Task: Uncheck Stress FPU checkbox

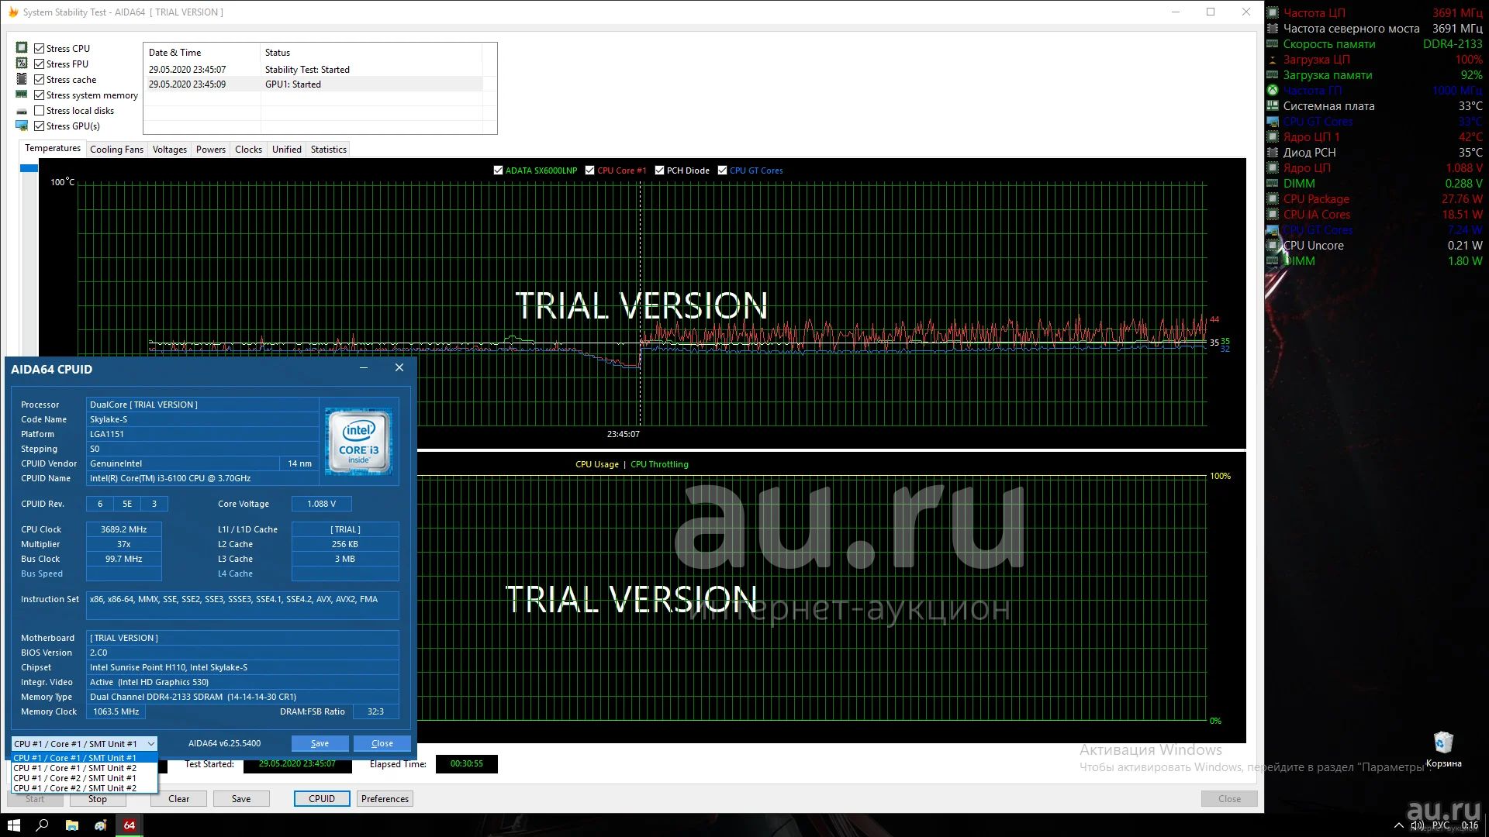Action: tap(39, 64)
